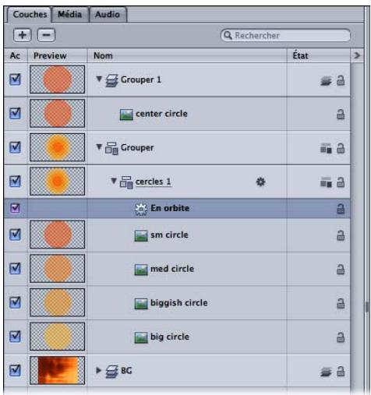Toggle the 2D/3D state icon for BG
The height and width of the screenshot is (395, 371).
click(326, 372)
